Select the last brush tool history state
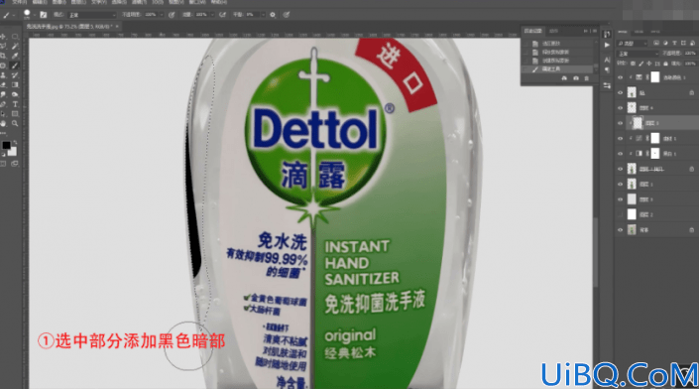 click(x=558, y=69)
